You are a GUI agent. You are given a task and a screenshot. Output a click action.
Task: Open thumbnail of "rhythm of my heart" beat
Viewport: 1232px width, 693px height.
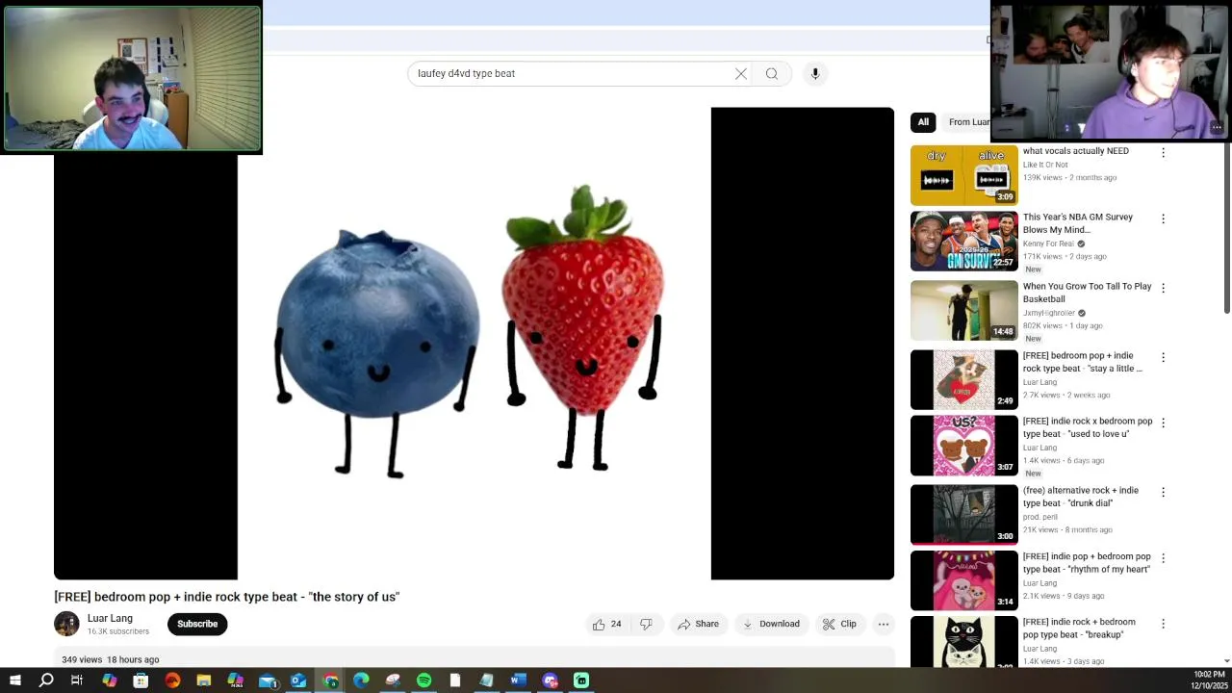click(963, 580)
